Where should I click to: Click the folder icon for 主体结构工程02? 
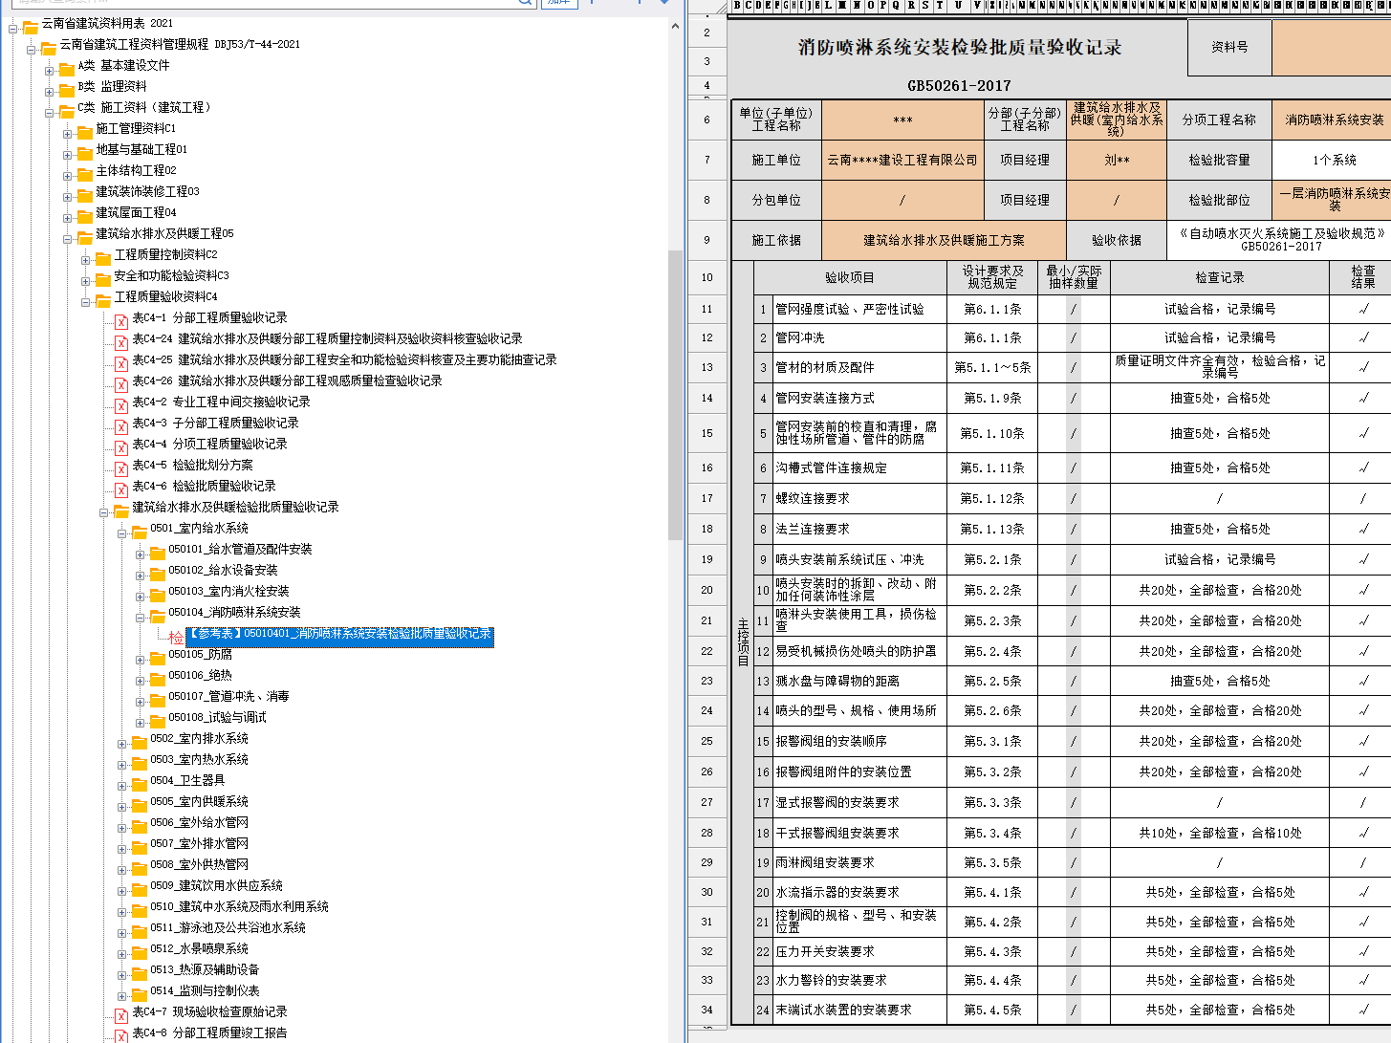[x=84, y=174]
